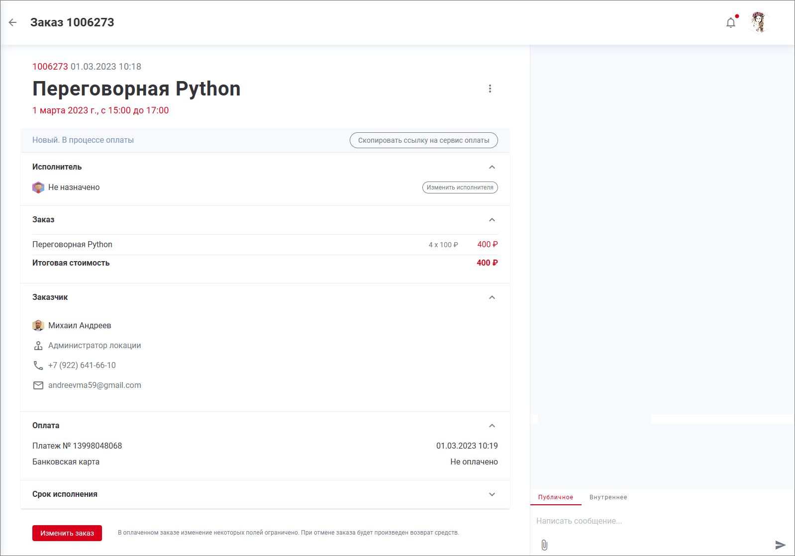Switch to the Публичное tab
This screenshot has width=795, height=556.
(x=555, y=497)
